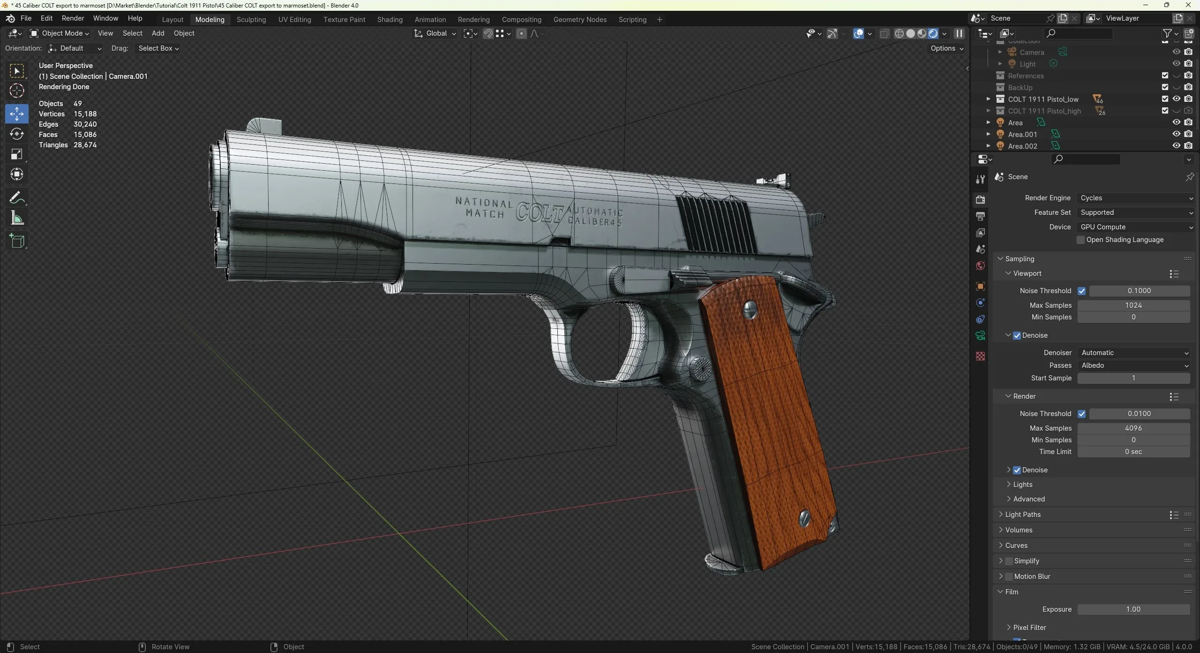Pause viewport rendering preview
Screen dimensions: 1200x653
click(959, 33)
